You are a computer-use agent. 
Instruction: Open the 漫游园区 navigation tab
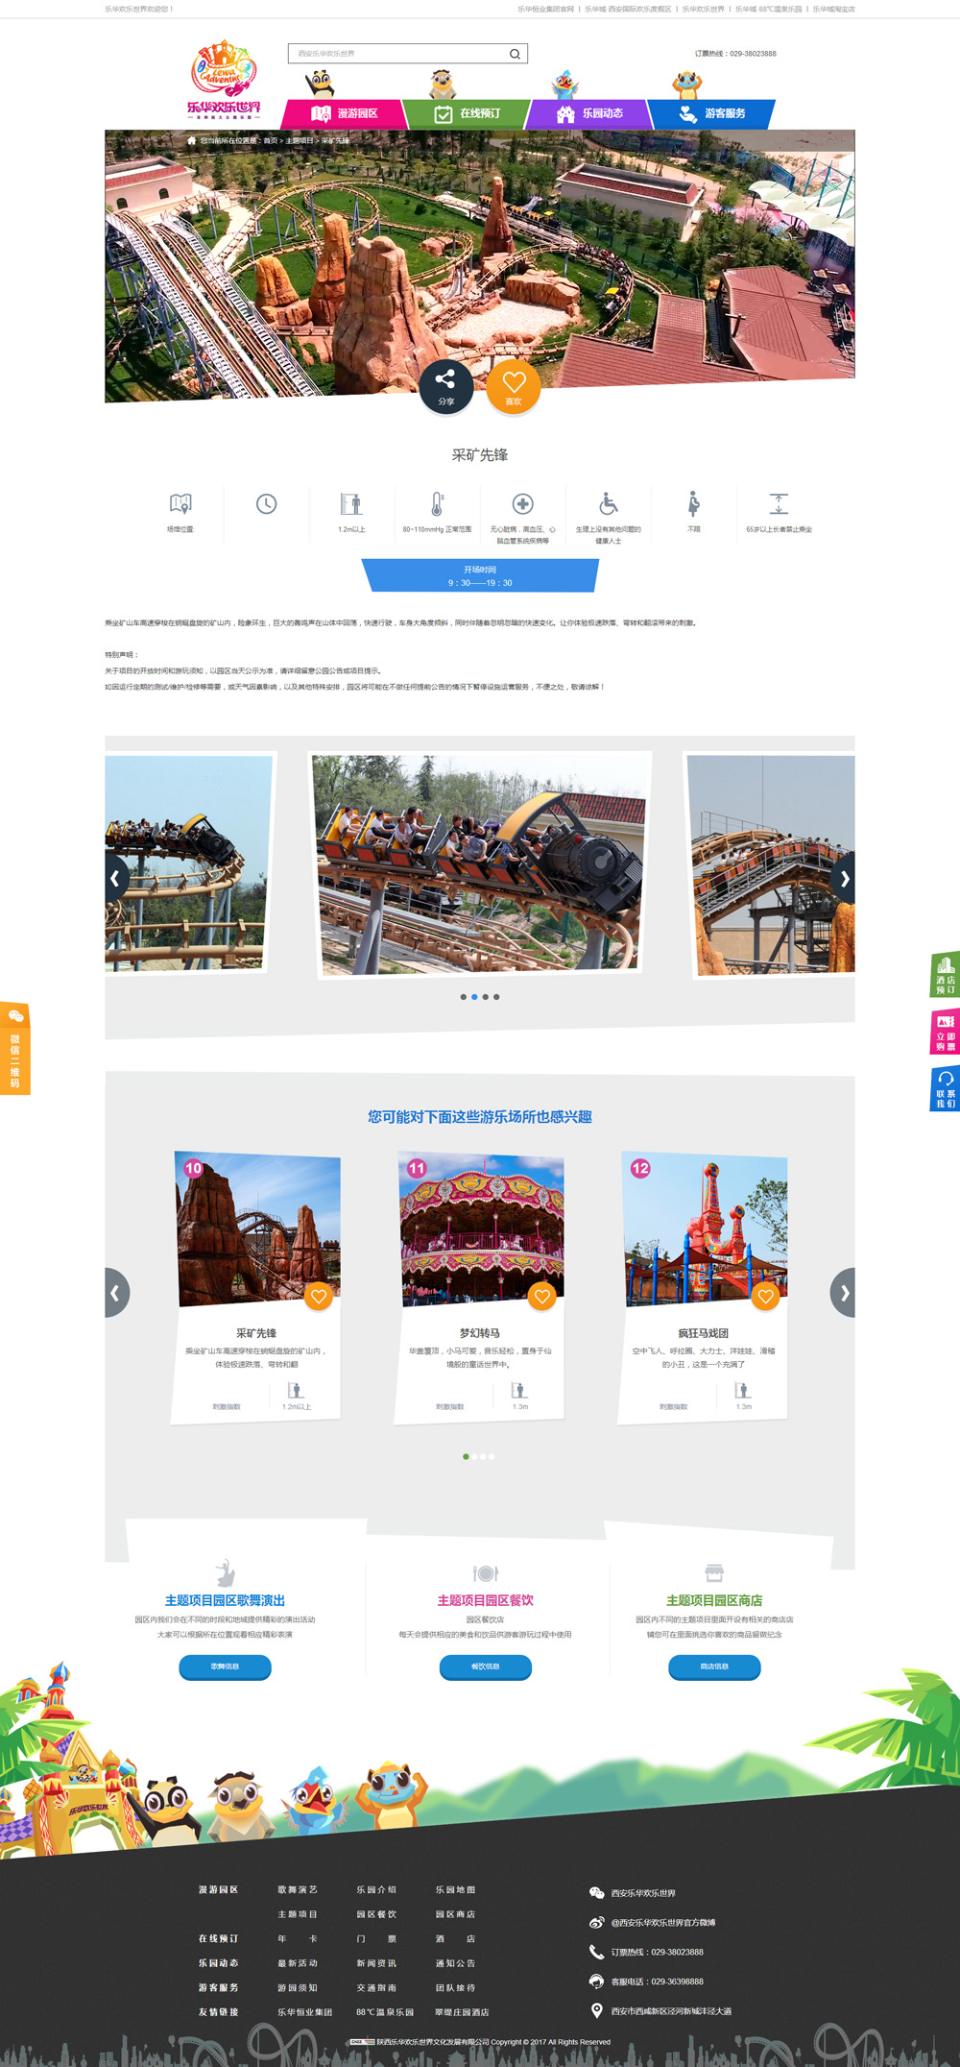(x=345, y=113)
